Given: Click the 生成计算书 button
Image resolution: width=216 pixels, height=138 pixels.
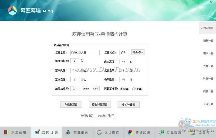Looking at the screenshot, I should click(129, 105).
